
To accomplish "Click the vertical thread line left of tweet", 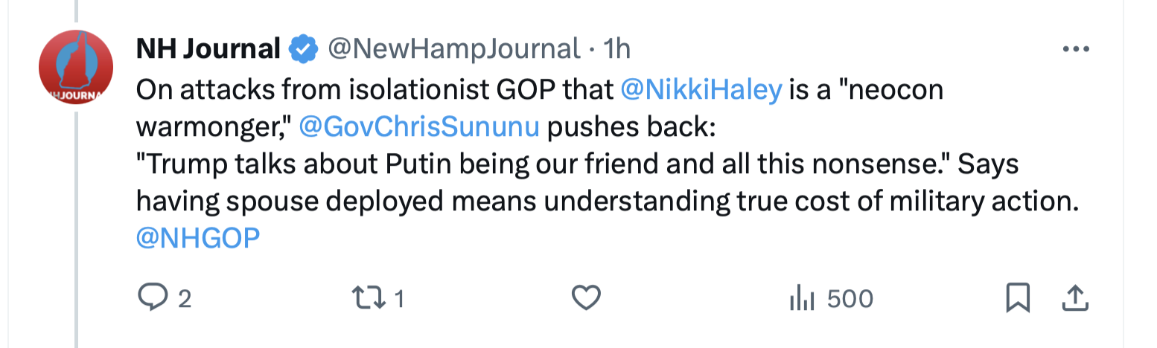I will [76, 223].
